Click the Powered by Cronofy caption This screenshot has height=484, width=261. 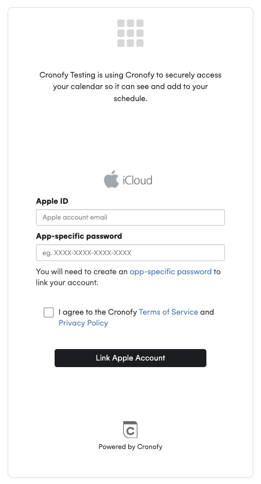(x=130, y=447)
